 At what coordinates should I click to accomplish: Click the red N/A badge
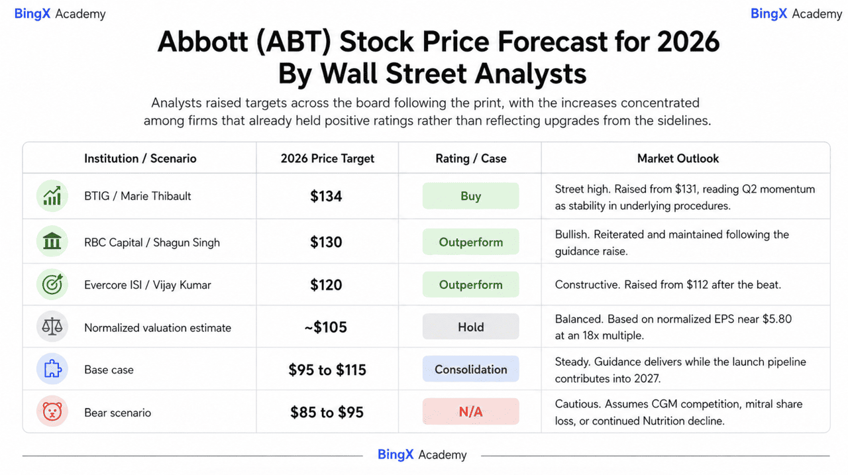click(471, 412)
